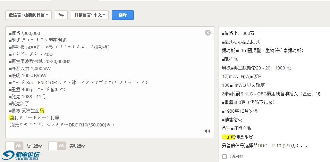Open the 源语言 source language dropdown
Screen dimensions: 330x162
(29, 15)
